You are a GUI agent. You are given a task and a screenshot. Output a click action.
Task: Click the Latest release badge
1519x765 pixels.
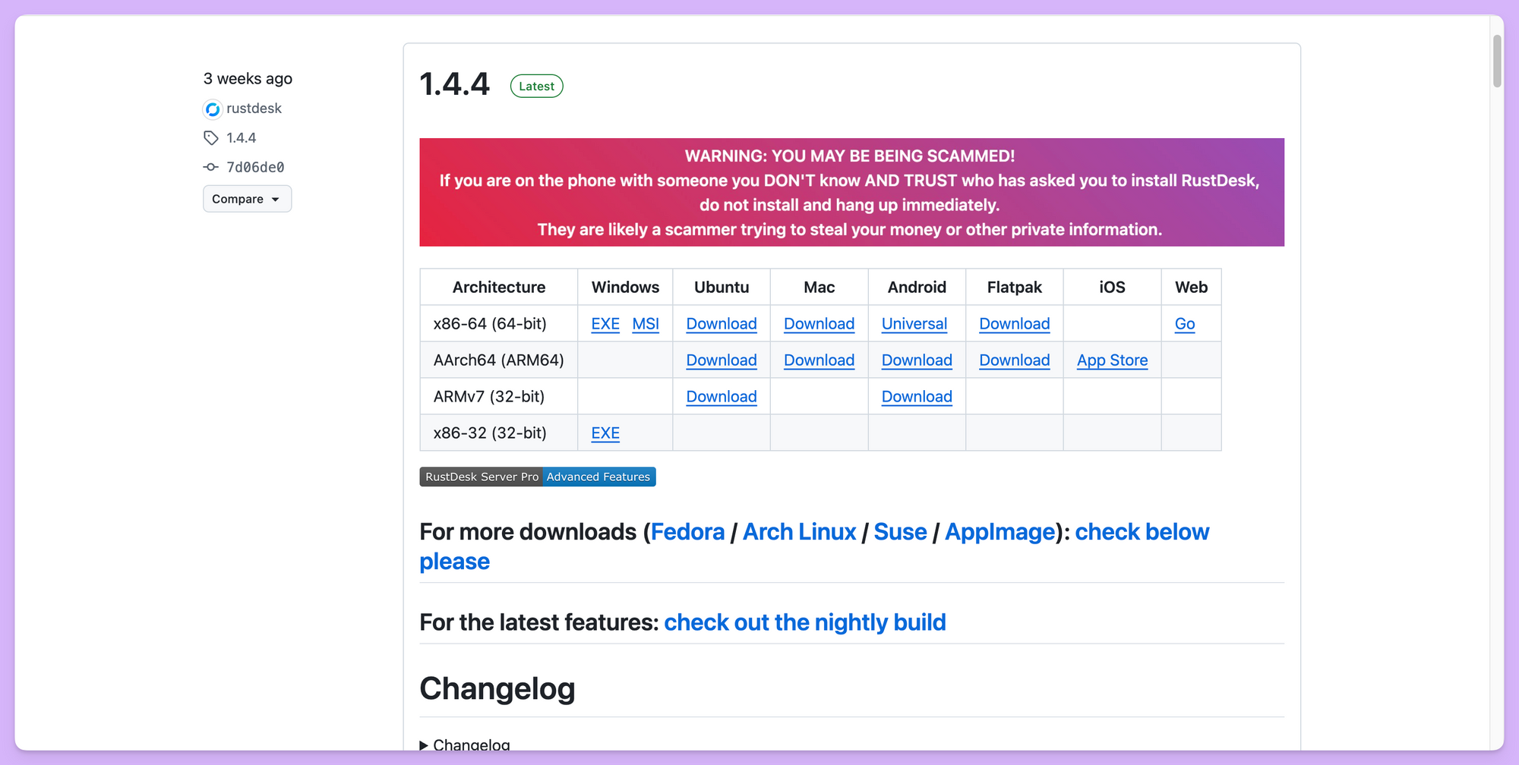click(x=536, y=87)
